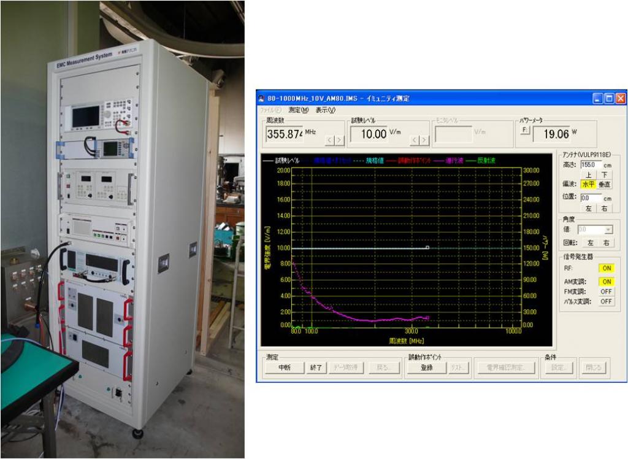Open the 表示(V) menu

[x=326, y=110]
